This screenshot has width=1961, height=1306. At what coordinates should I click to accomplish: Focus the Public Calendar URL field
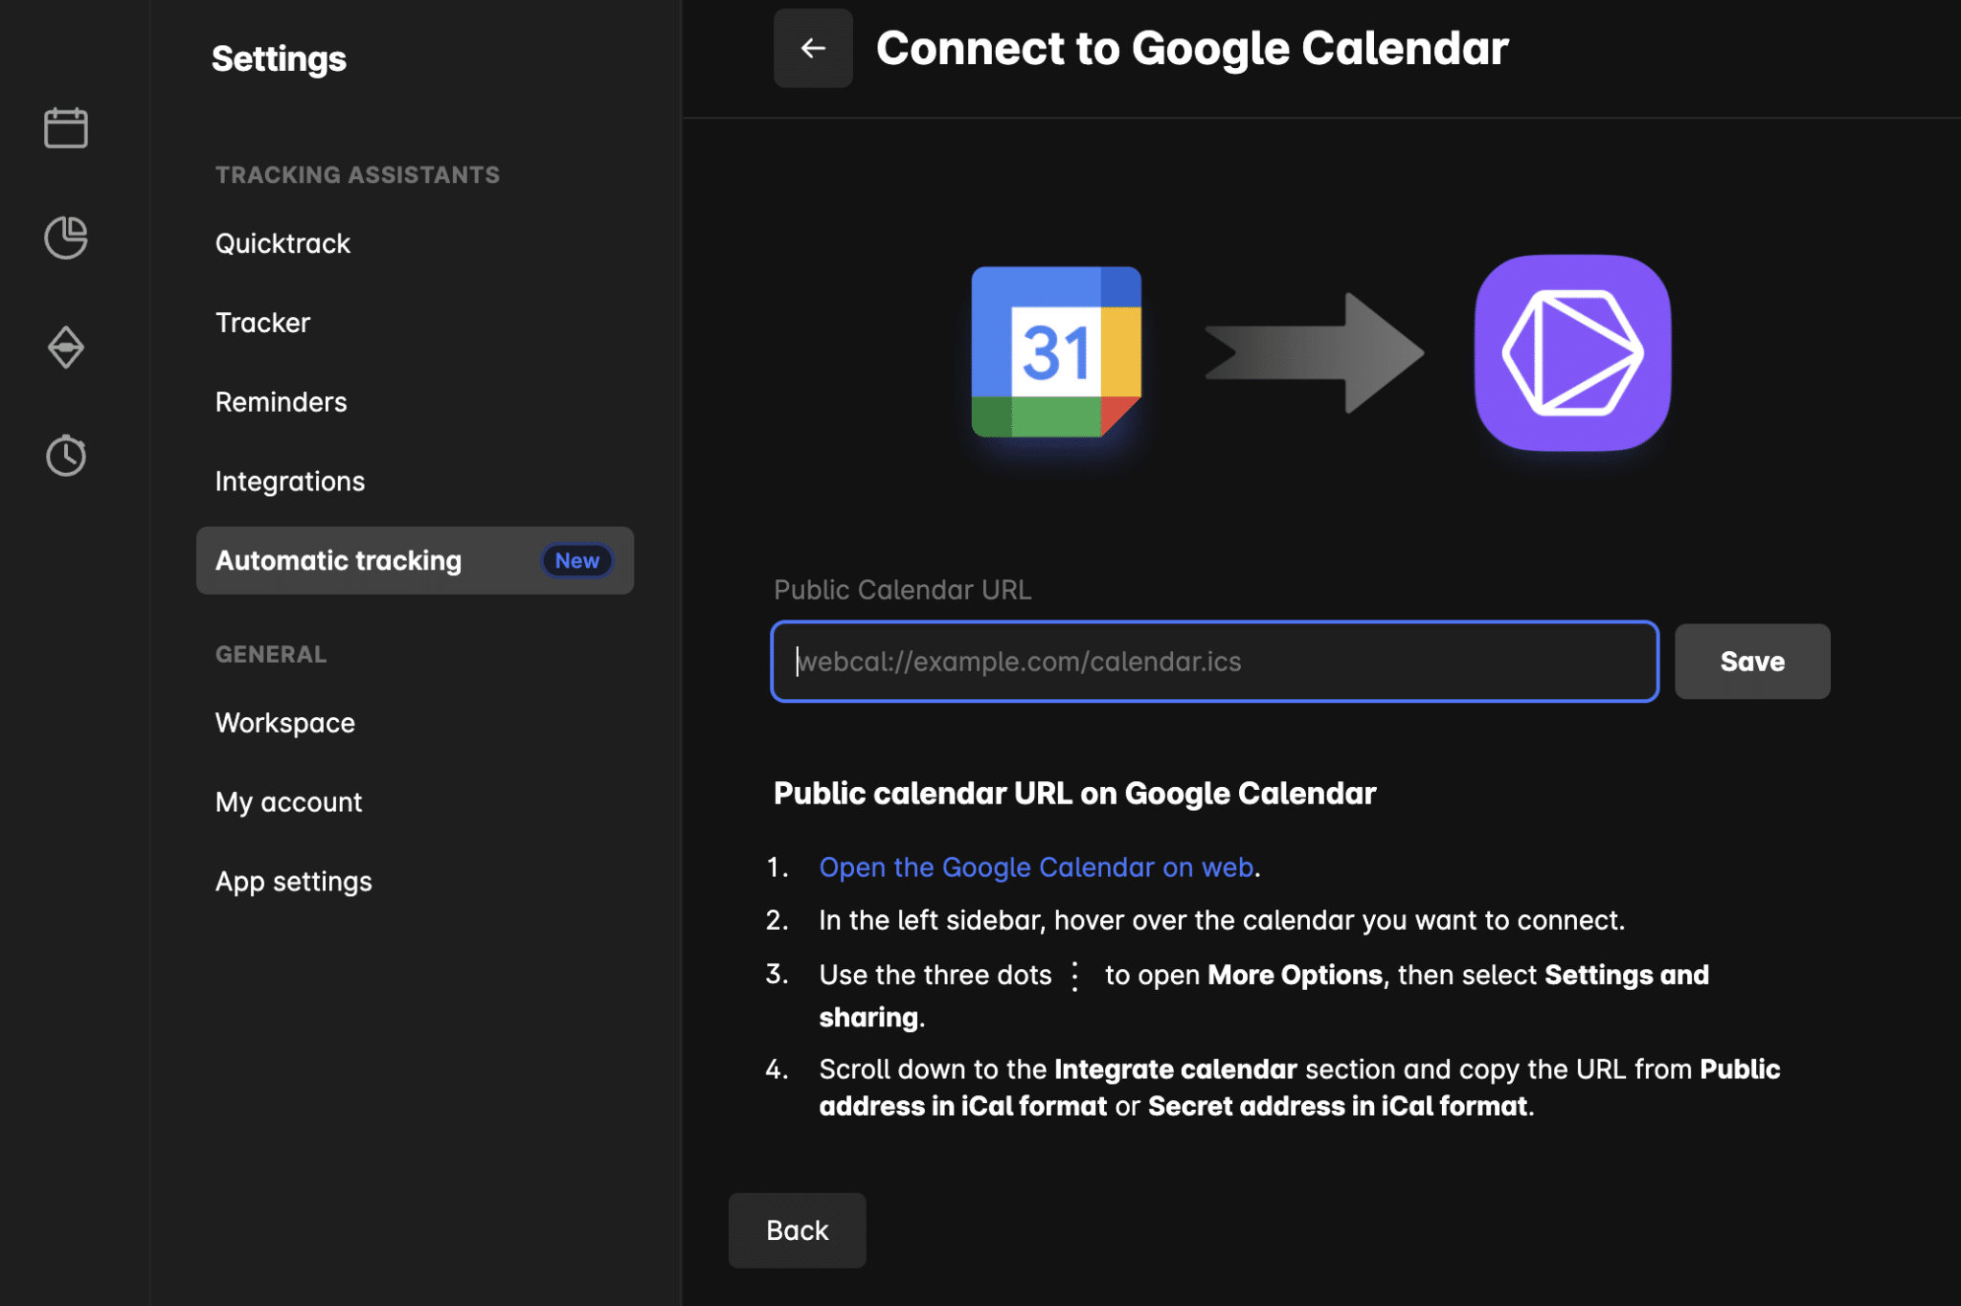(x=1213, y=662)
